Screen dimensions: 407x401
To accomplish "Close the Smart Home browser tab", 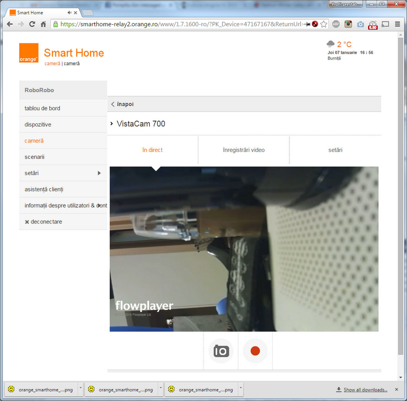I will 75,12.
